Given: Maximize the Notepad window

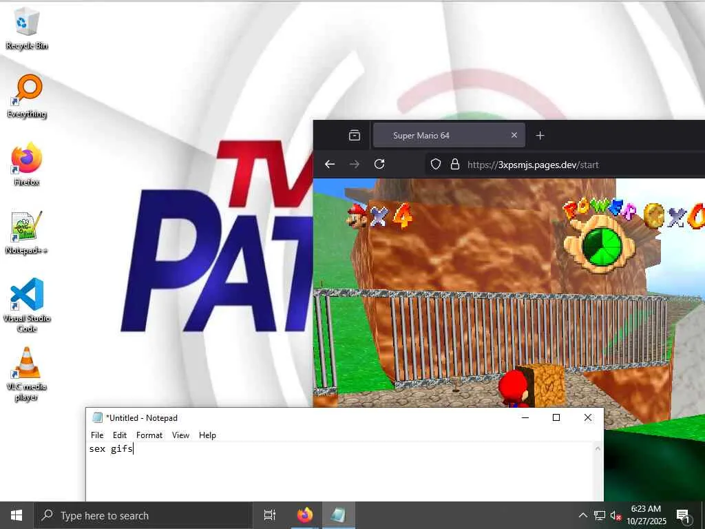Looking at the screenshot, I should [556, 417].
